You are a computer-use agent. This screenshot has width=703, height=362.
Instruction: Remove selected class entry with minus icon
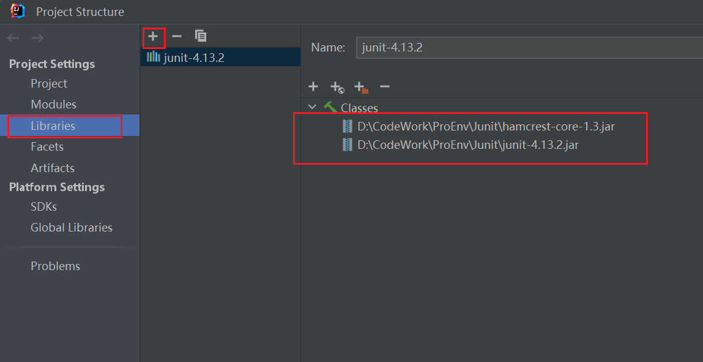[x=385, y=86]
